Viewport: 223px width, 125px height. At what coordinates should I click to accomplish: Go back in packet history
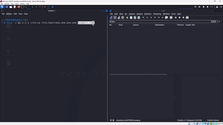coord(147,18)
